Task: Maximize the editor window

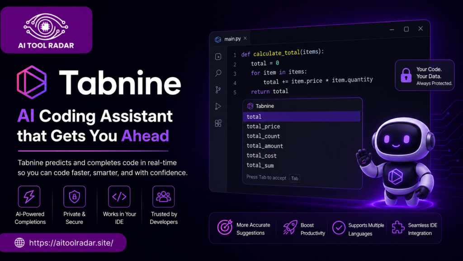Action: (x=406, y=29)
